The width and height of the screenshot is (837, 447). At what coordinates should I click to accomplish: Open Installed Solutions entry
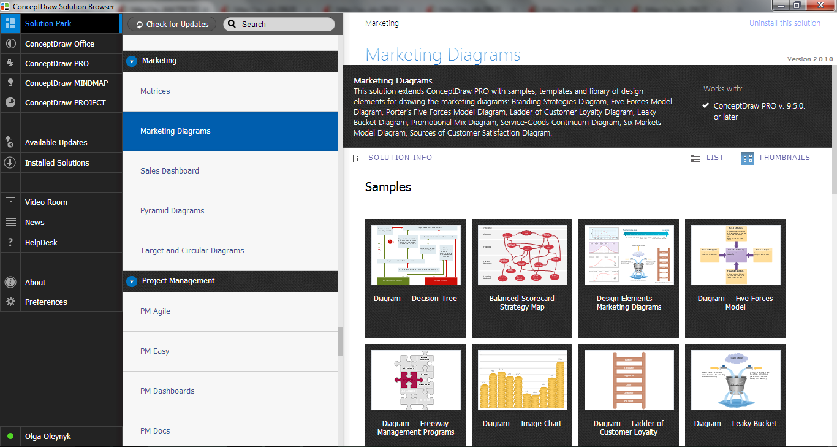pyautogui.click(x=61, y=162)
